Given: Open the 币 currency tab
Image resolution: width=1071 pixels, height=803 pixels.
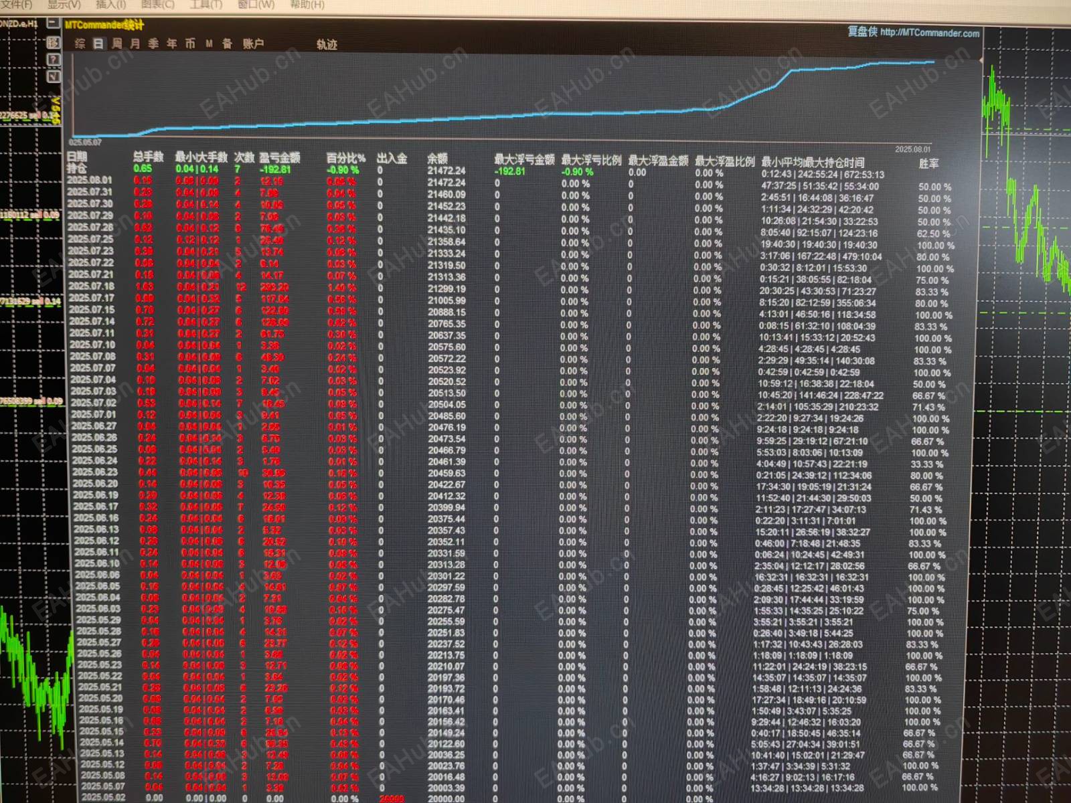Looking at the screenshot, I should pyautogui.click(x=190, y=43).
